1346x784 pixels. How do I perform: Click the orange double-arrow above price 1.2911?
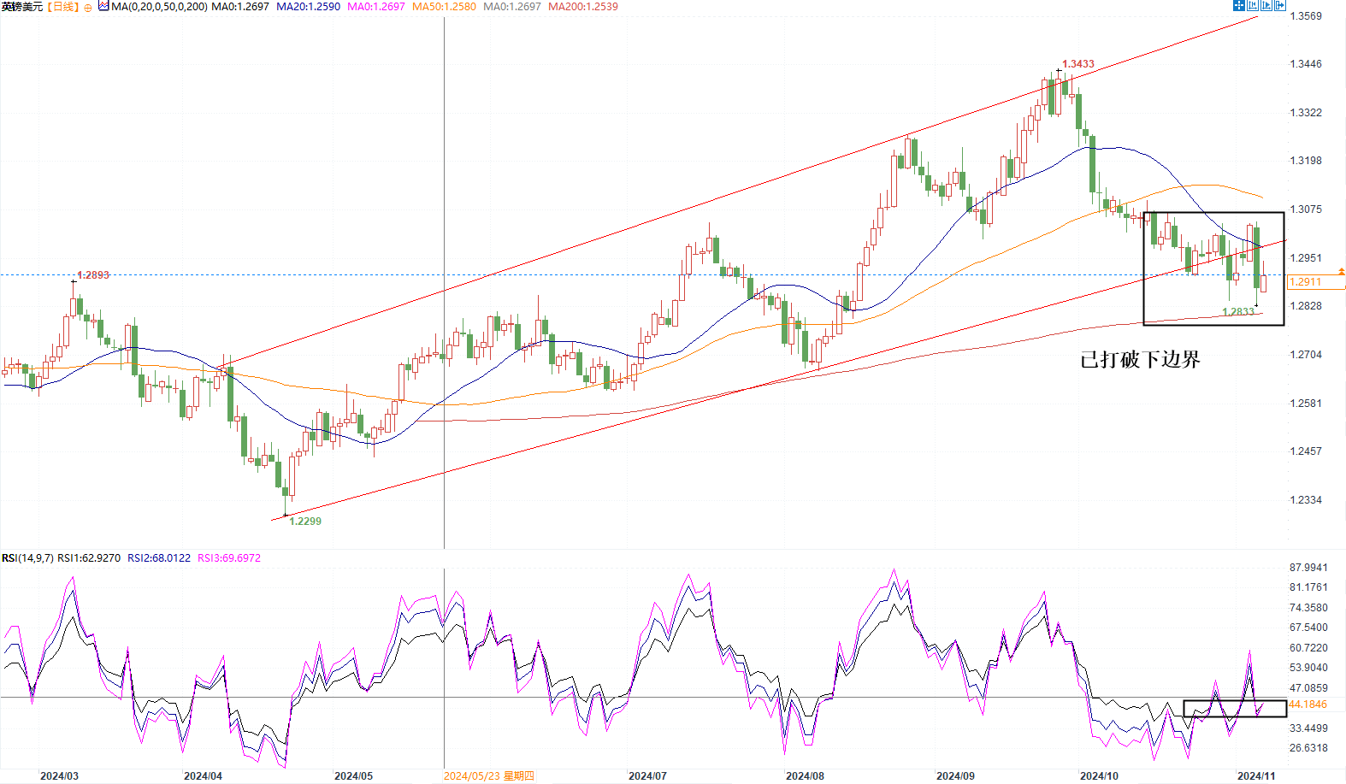1341,271
